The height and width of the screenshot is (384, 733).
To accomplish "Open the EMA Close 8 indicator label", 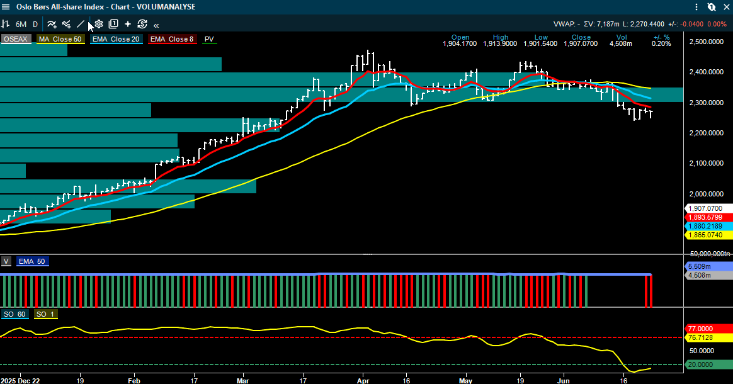I will click(x=172, y=39).
